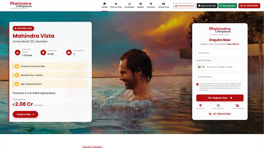
Task: Click the Limited Time Period Offer icon
Action: pos(17,66)
